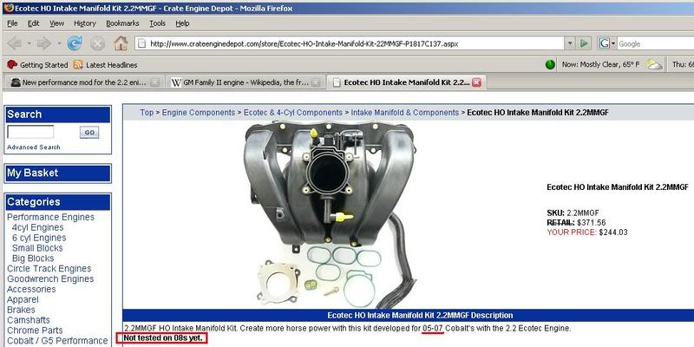Click the intake manifold product image

pyautogui.click(x=331, y=214)
